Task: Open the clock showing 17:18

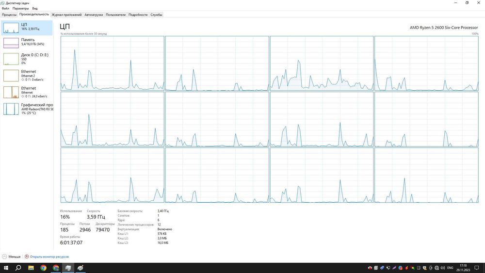Action: pyautogui.click(x=463, y=268)
